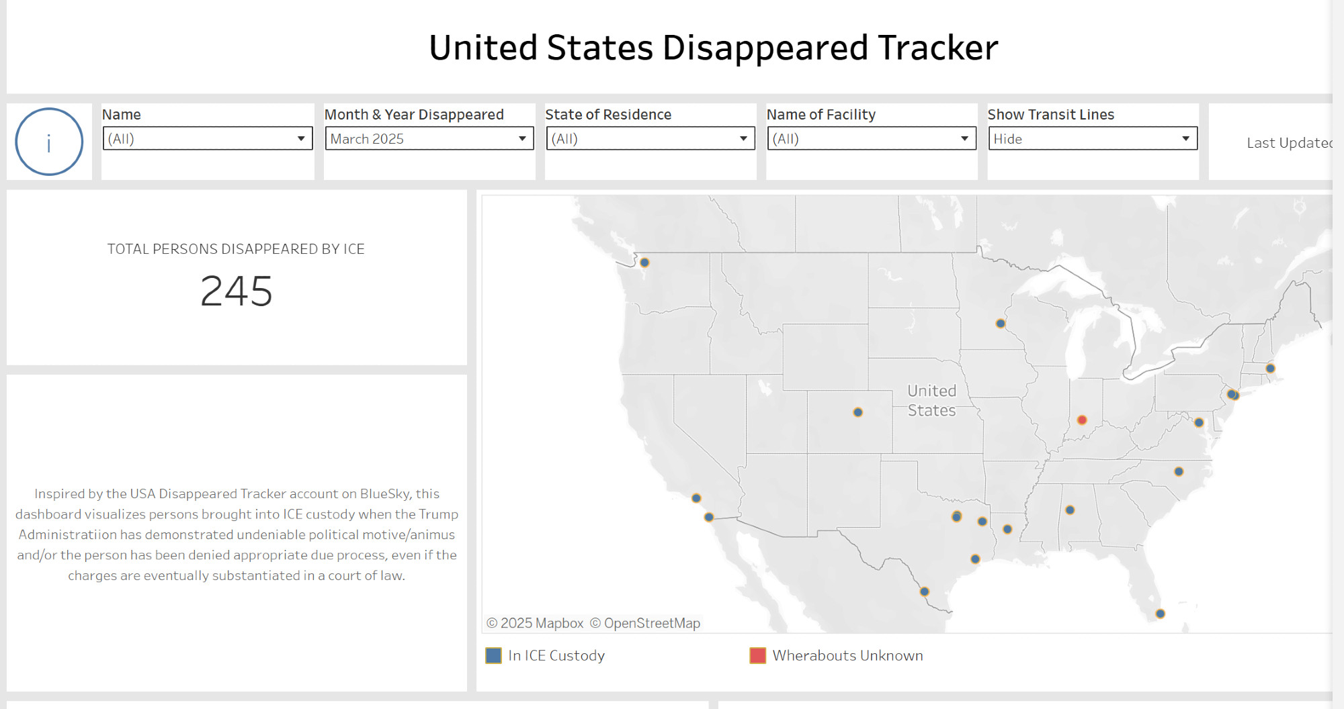Click the map marker in southern Florida
1344x709 pixels.
pos(1160,614)
